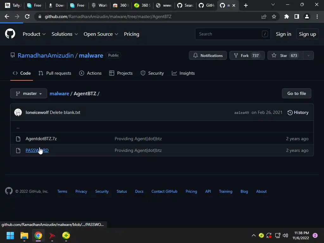This screenshot has width=324, height=243.
Task: View commit History
Action: 298,112
